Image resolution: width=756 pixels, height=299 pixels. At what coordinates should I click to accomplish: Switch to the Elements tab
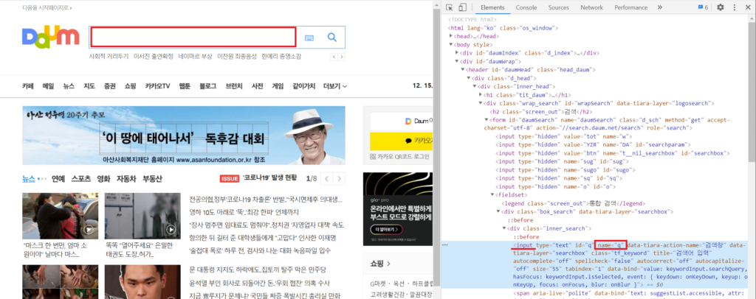pos(492,7)
